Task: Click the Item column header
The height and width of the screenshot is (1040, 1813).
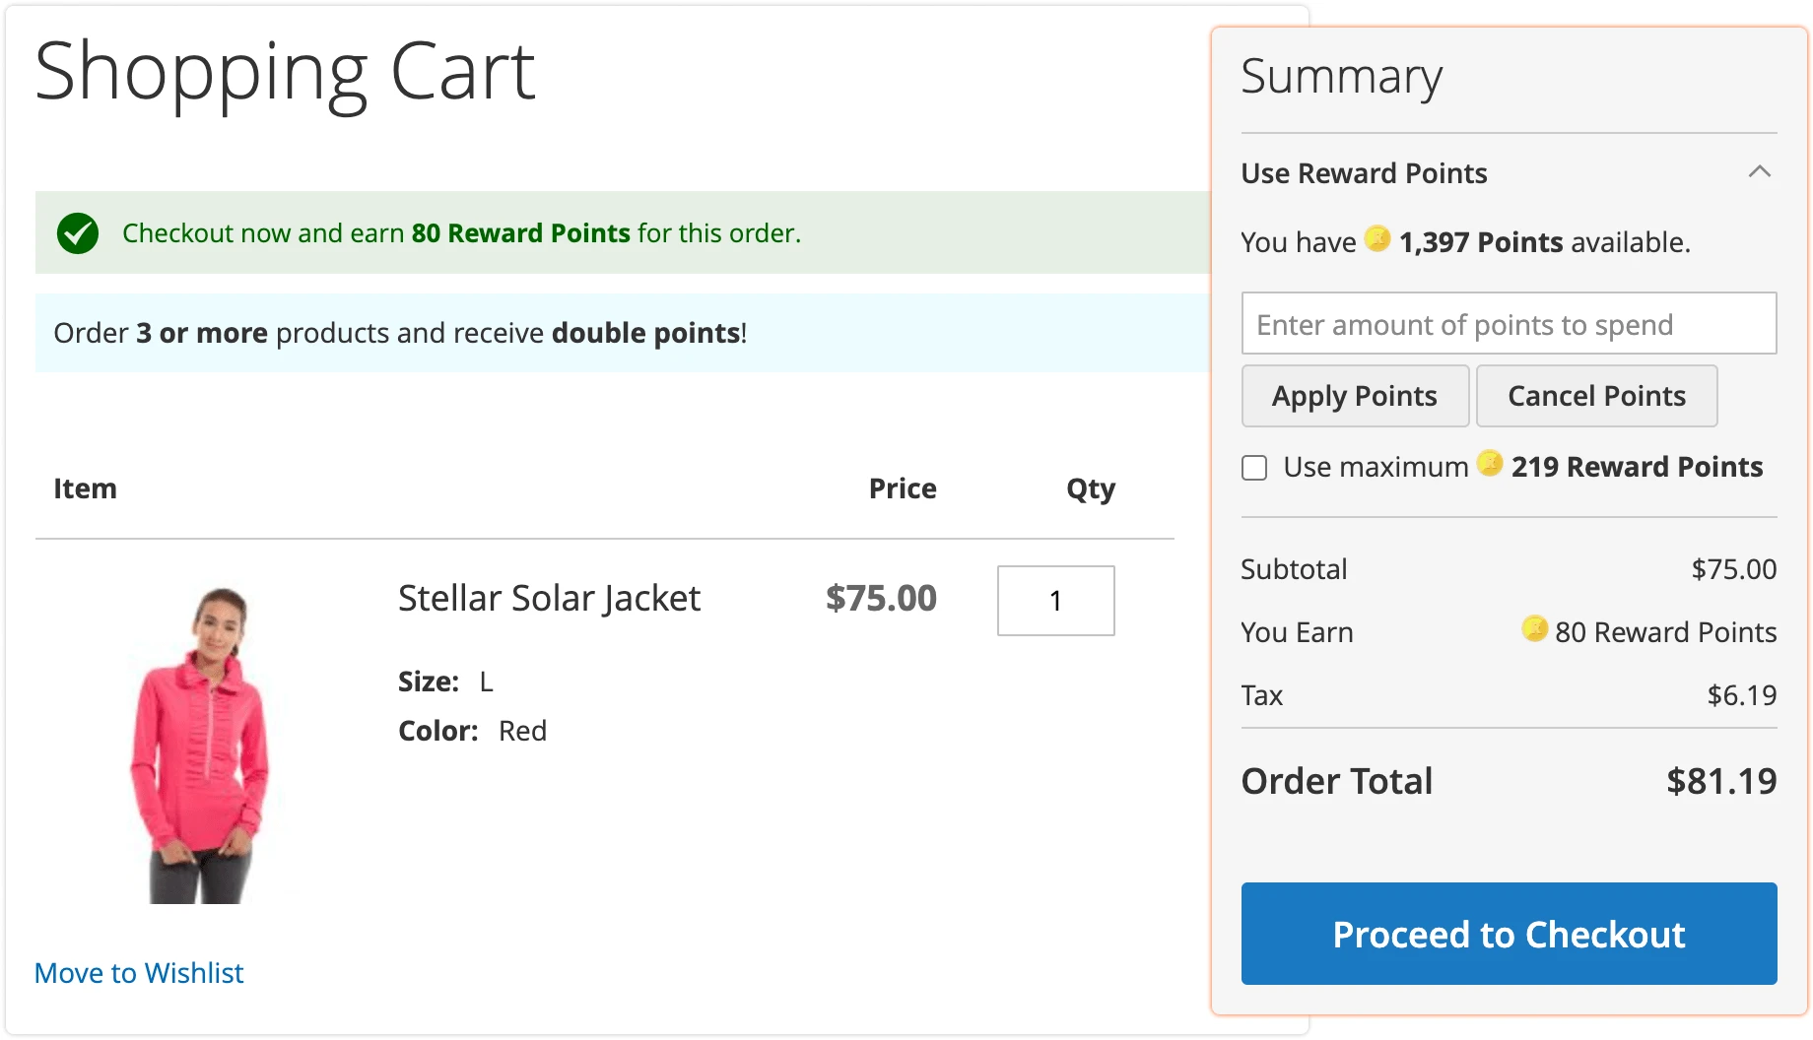Action: 85,487
